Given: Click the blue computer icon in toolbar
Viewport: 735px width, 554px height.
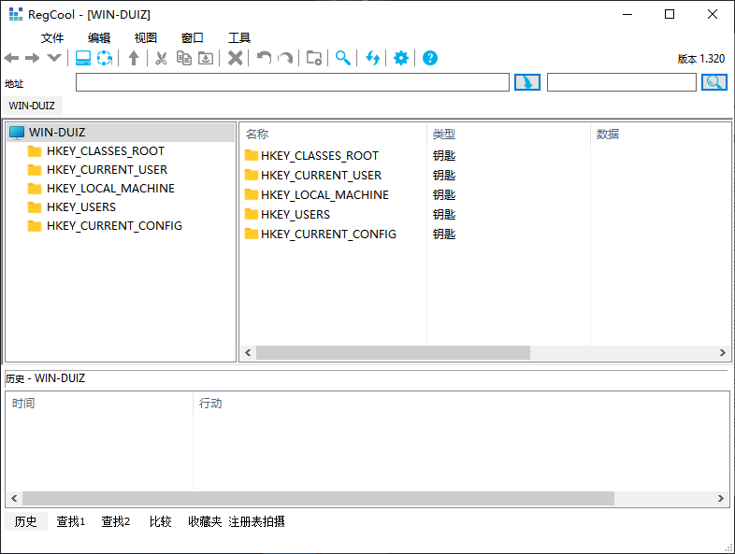Looking at the screenshot, I should [83, 58].
